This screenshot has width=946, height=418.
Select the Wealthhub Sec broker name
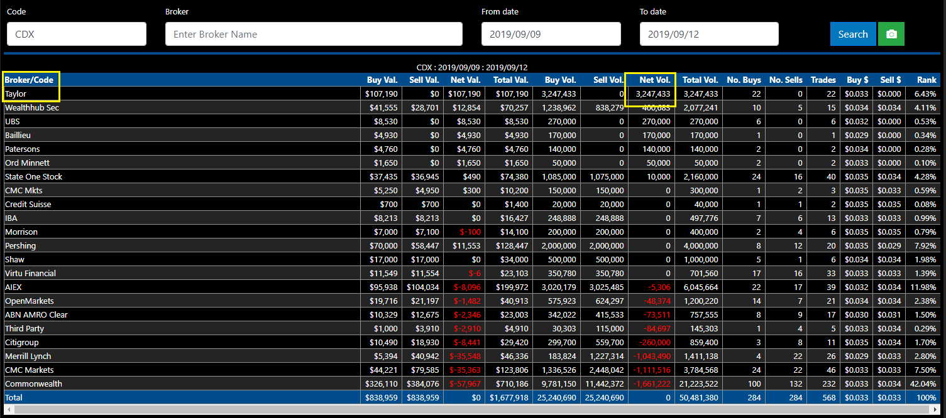[x=32, y=107]
